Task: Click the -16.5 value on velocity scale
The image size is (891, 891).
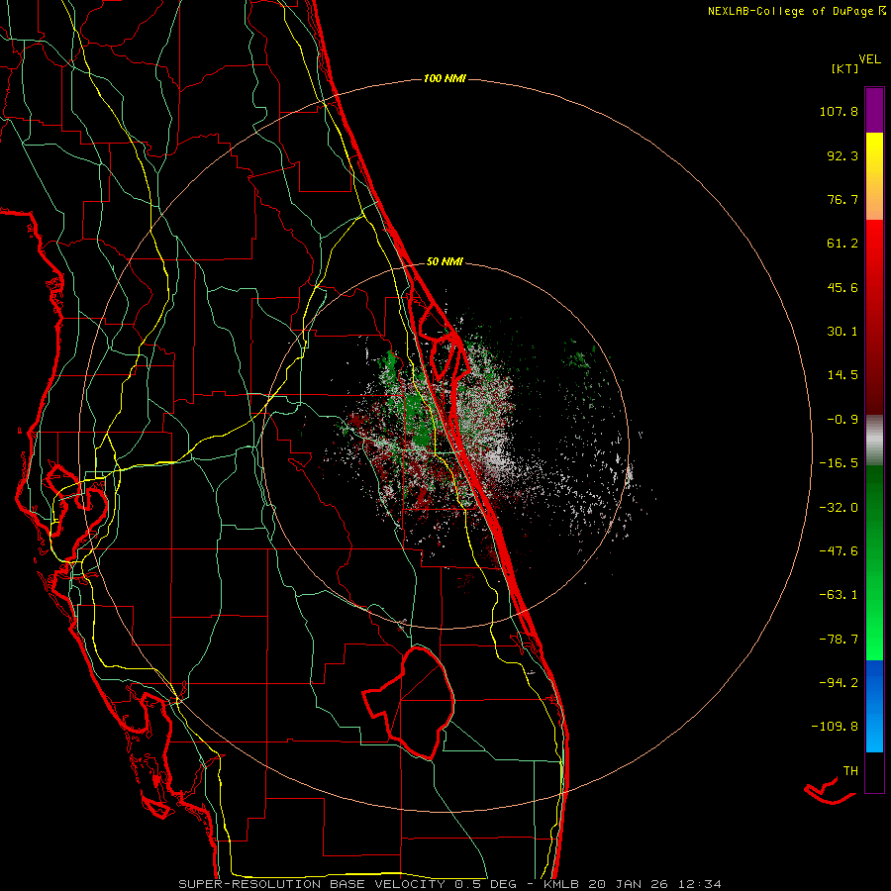Action: click(839, 463)
